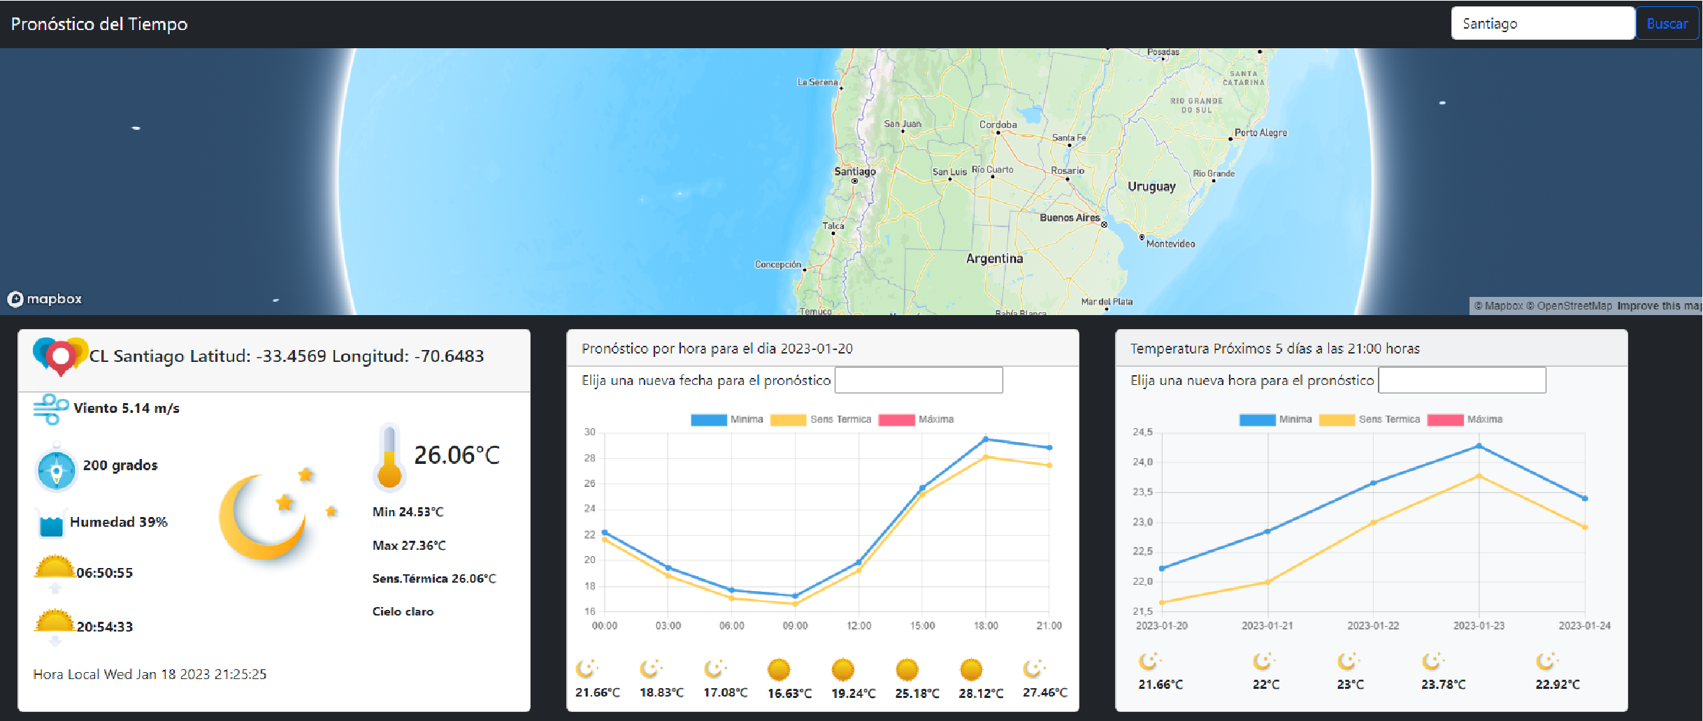Toggle Minima legend swatch in hourly chart
The height and width of the screenshot is (721, 1703).
[x=709, y=420]
